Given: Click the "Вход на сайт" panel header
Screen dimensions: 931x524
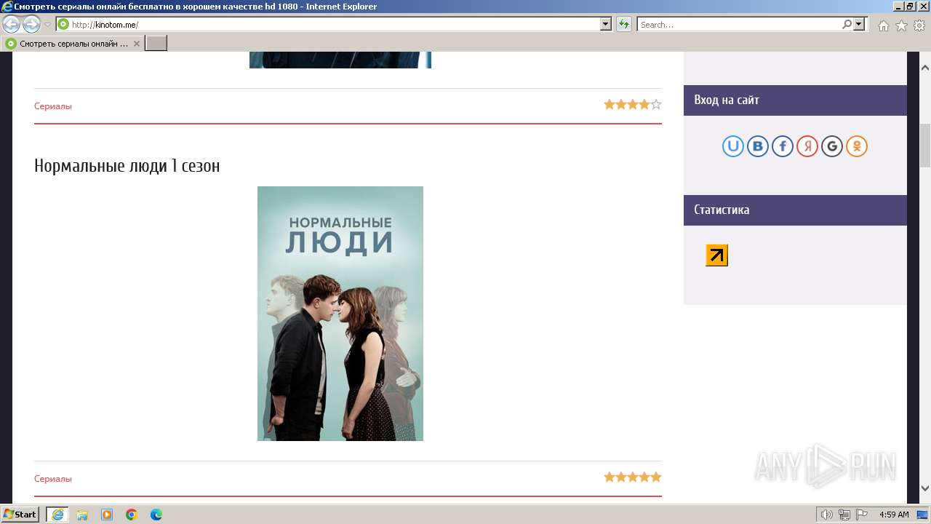Looking at the screenshot, I should [x=795, y=100].
